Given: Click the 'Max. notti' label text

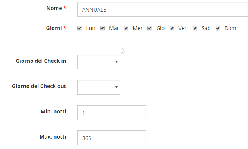Looking at the screenshot, I should tap(53, 136).
